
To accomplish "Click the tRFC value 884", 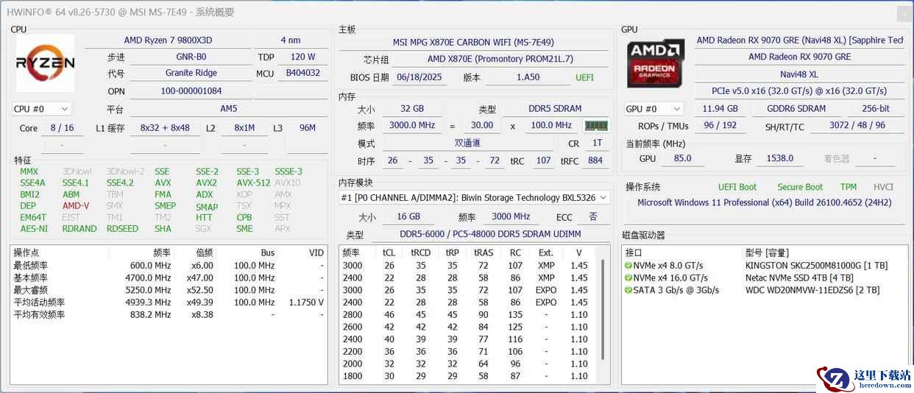I will coord(595,160).
